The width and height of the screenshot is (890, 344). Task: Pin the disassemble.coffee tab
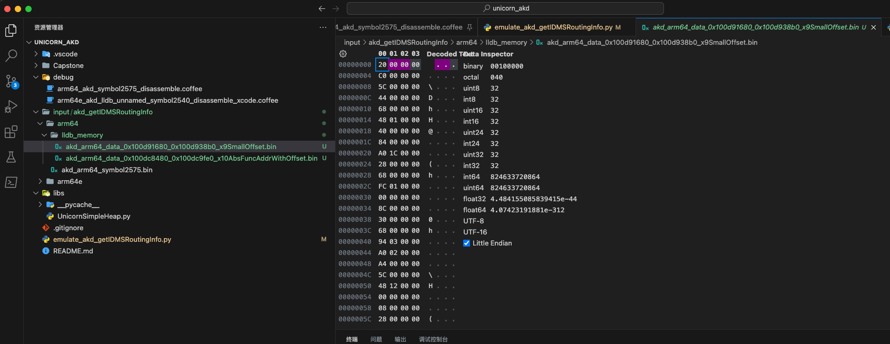point(470,27)
